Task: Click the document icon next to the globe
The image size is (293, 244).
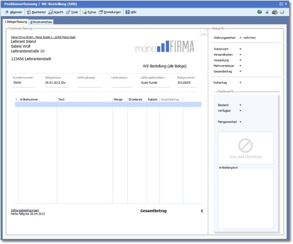Action: click(267, 12)
